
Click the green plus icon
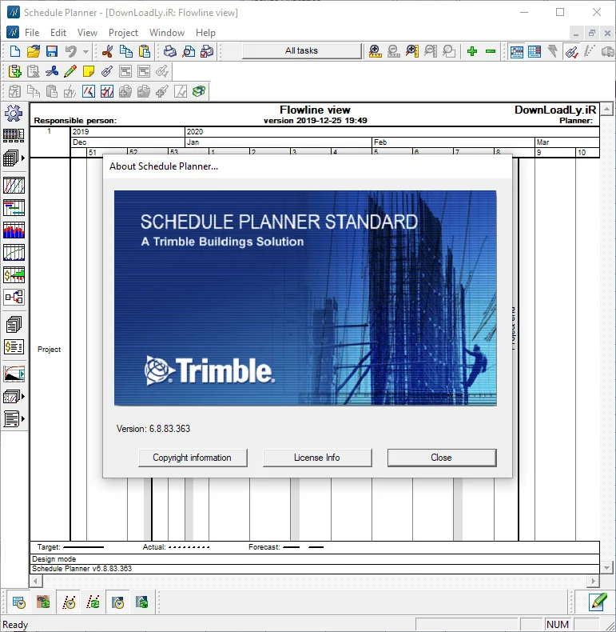coord(472,51)
